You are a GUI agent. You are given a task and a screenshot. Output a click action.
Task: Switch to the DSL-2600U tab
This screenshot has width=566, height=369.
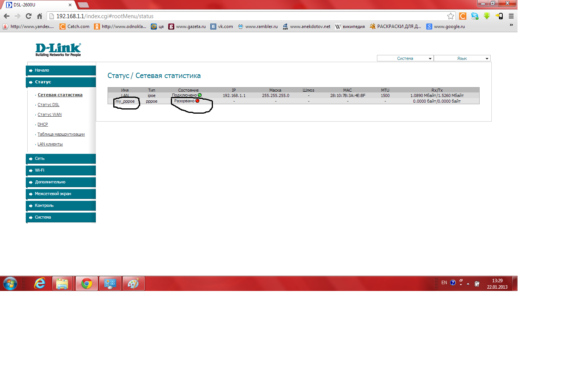point(38,5)
